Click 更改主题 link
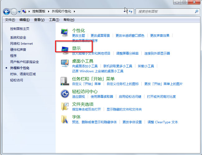Image resolution: width=202 pixels, height=155 pixels. [78, 36]
